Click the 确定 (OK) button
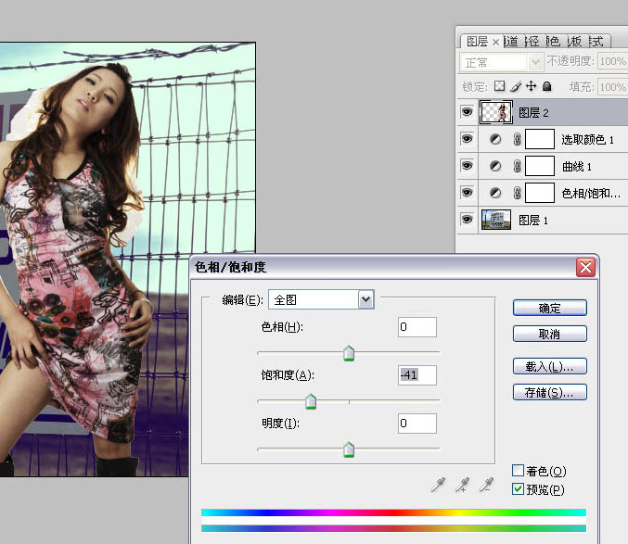This screenshot has width=628, height=544. pos(549,308)
